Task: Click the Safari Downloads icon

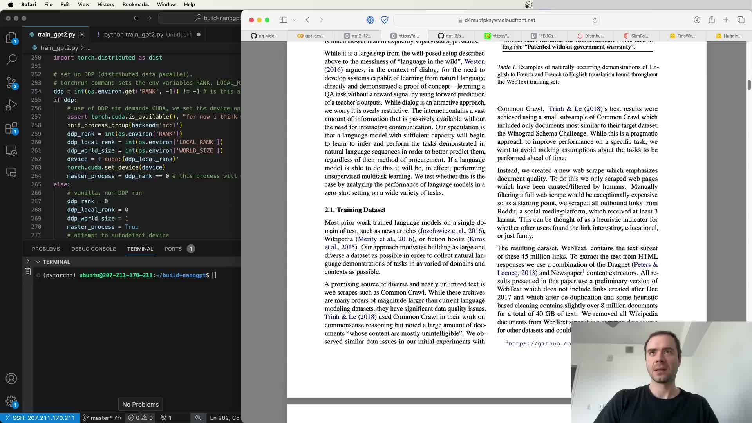Action: point(697,20)
